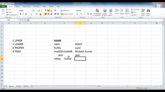
Task: Click Decrease Font Size icon
Action: coord(42,10)
